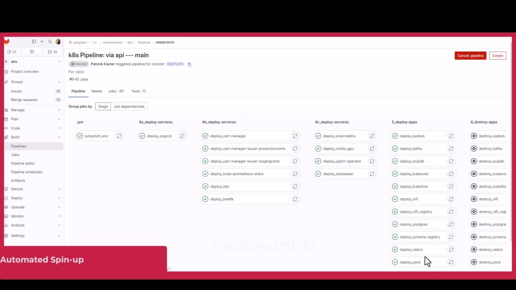Switch to the Pipeline tab
The image size is (516, 290).
coord(78,91)
